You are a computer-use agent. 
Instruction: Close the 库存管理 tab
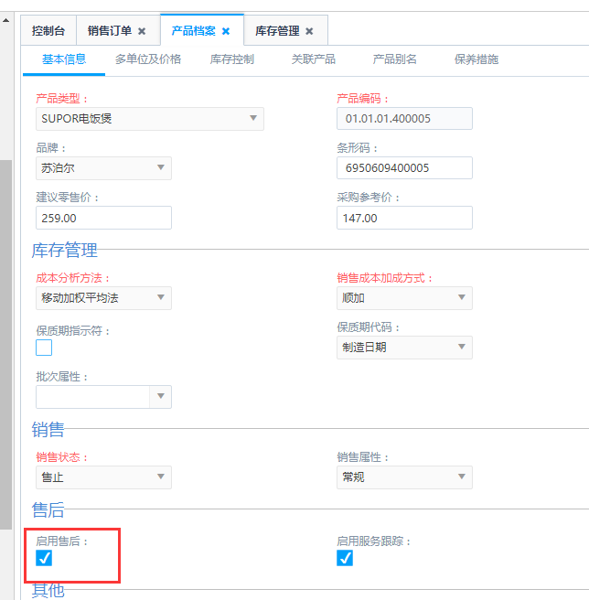(309, 31)
